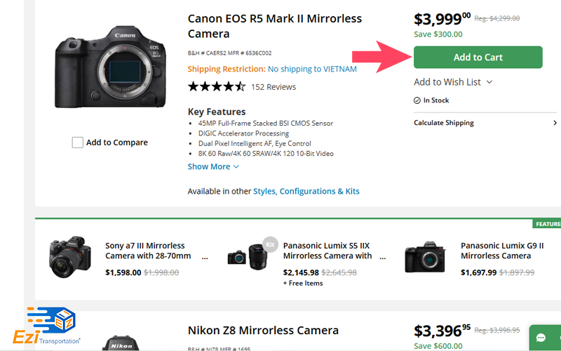Click the Canon EOS R5 camera image

point(111,67)
